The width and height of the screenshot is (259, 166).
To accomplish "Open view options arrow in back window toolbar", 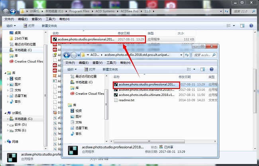I will coord(234,26).
